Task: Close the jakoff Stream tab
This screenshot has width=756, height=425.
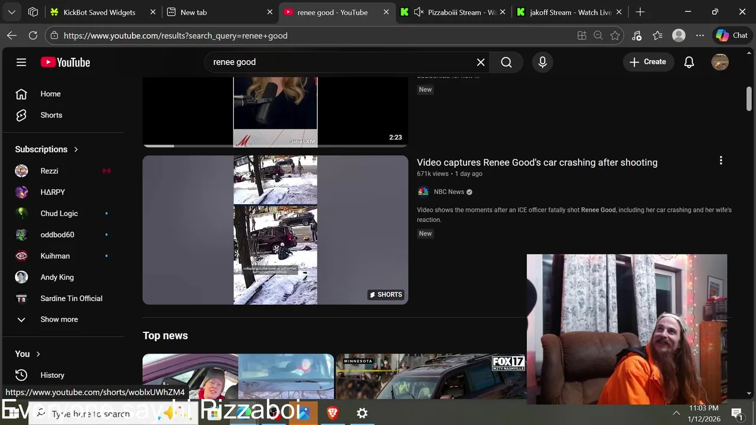Action: [x=619, y=12]
